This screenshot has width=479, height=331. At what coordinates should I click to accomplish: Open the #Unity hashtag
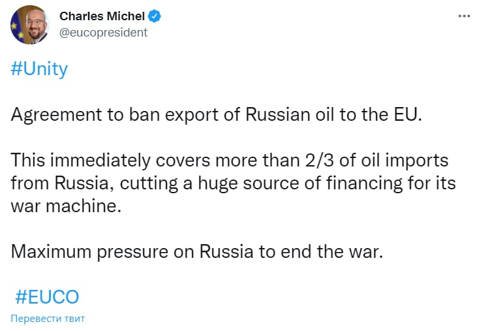click(x=39, y=69)
